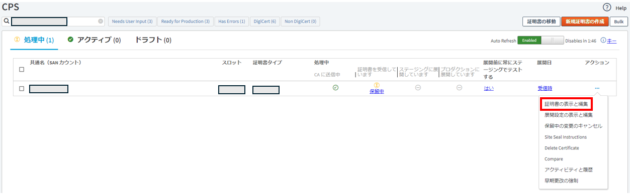Switch to the アクティブ (0) tab
630x194 pixels.
(94, 40)
